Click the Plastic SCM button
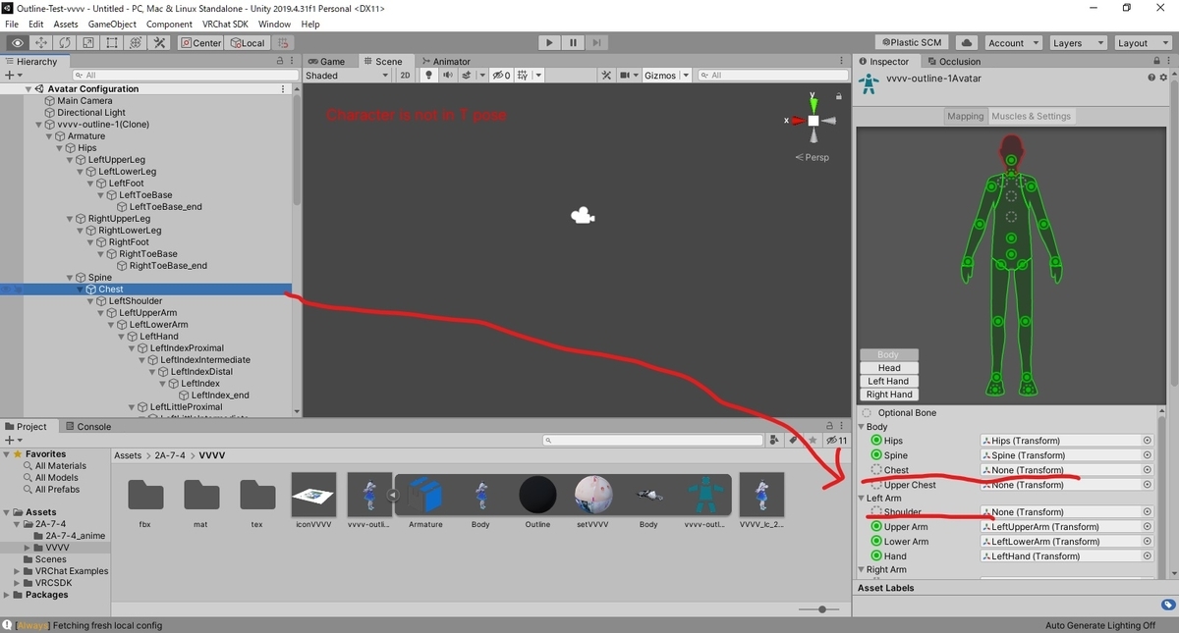The width and height of the screenshot is (1179, 633). [x=912, y=43]
